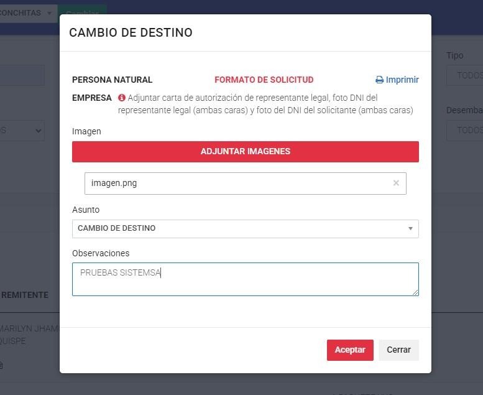Click the red info icon next to EMPRESA
This screenshot has height=395, width=483.
pyautogui.click(x=122, y=98)
